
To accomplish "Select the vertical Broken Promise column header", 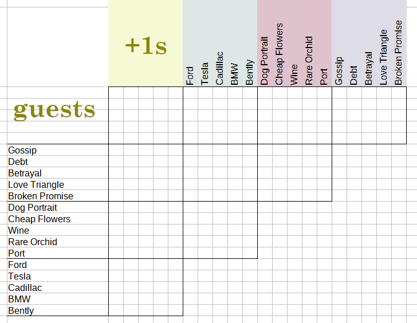I will 399,53.
